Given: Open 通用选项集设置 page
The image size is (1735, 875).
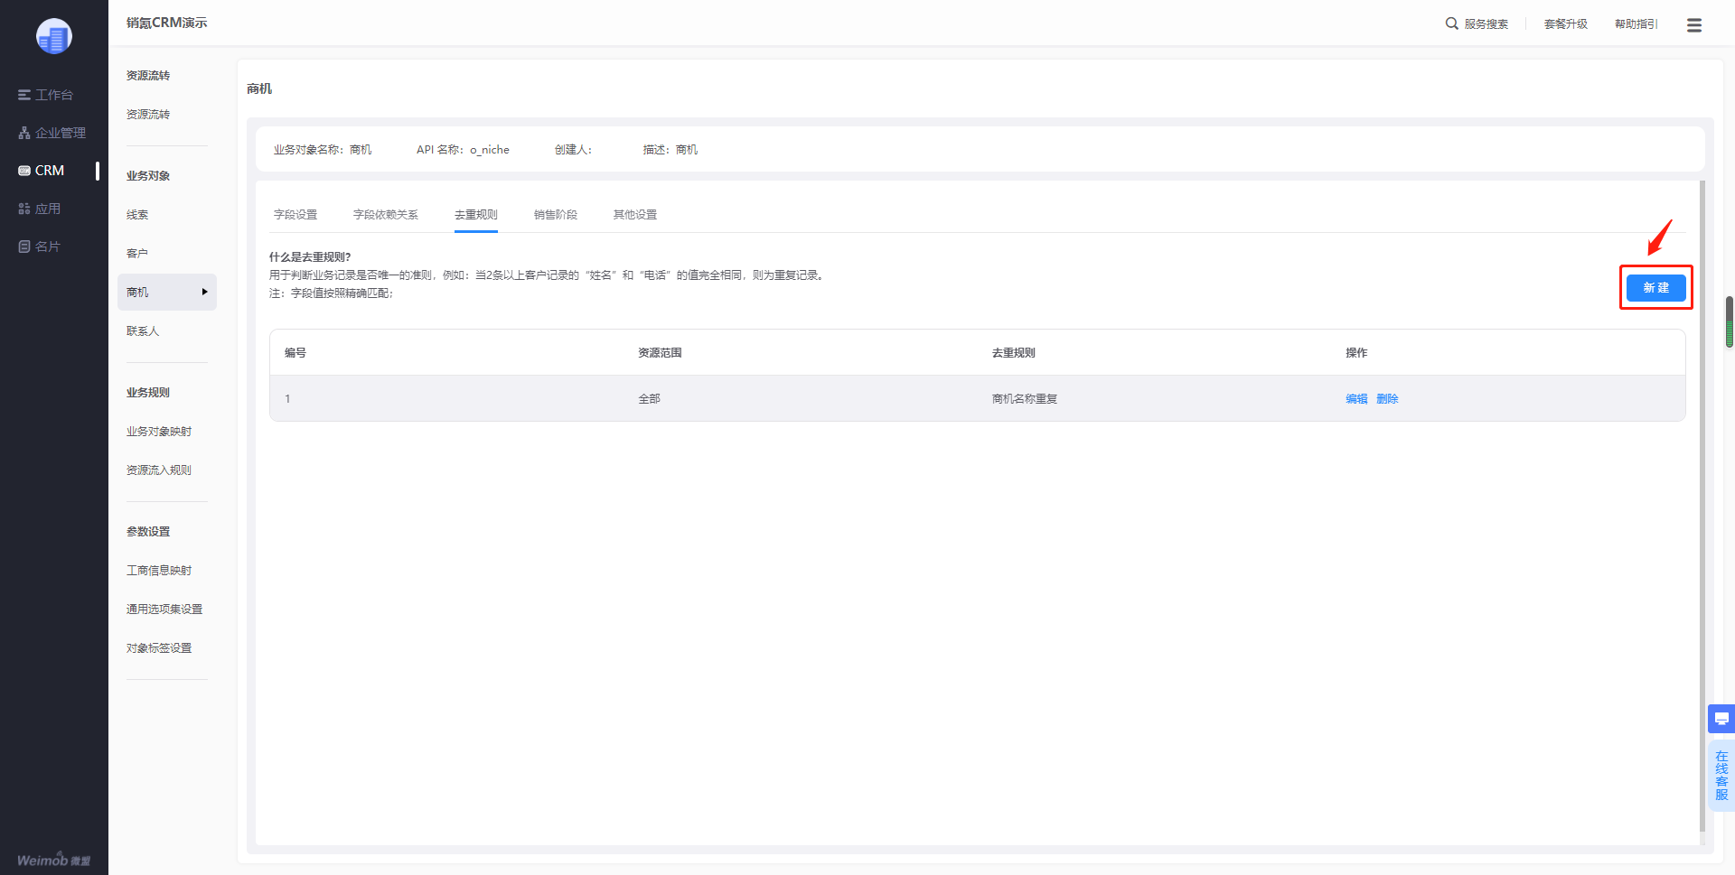Looking at the screenshot, I should pyautogui.click(x=164, y=610).
